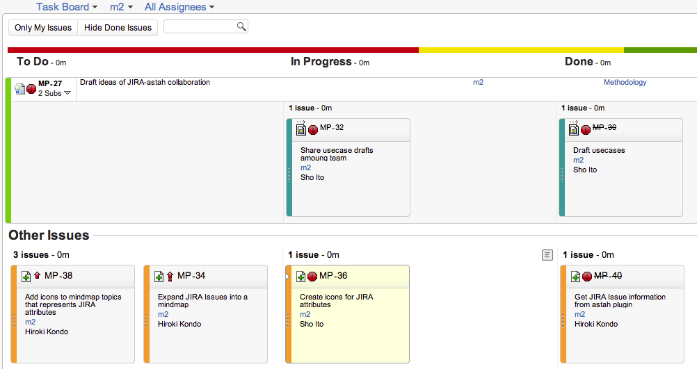The width and height of the screenshot is (697, 369).
Task: Open the m2 version dropdown
Action: pyautogui.click(x=121, y=7)
